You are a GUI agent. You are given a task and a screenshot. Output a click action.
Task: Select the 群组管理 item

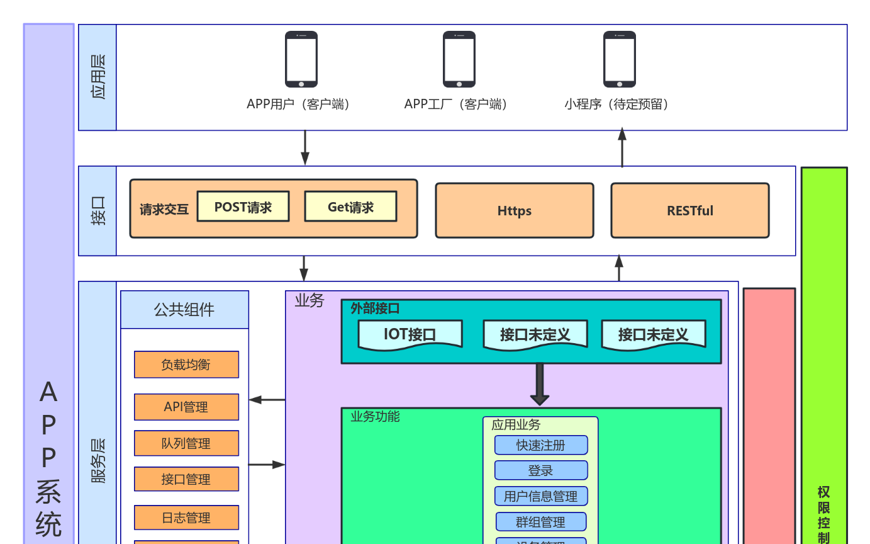pyautogui.click(x=541, y=522)
